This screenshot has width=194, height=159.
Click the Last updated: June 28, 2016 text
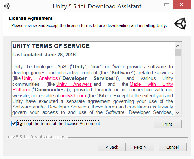click(x=44, y=55)
